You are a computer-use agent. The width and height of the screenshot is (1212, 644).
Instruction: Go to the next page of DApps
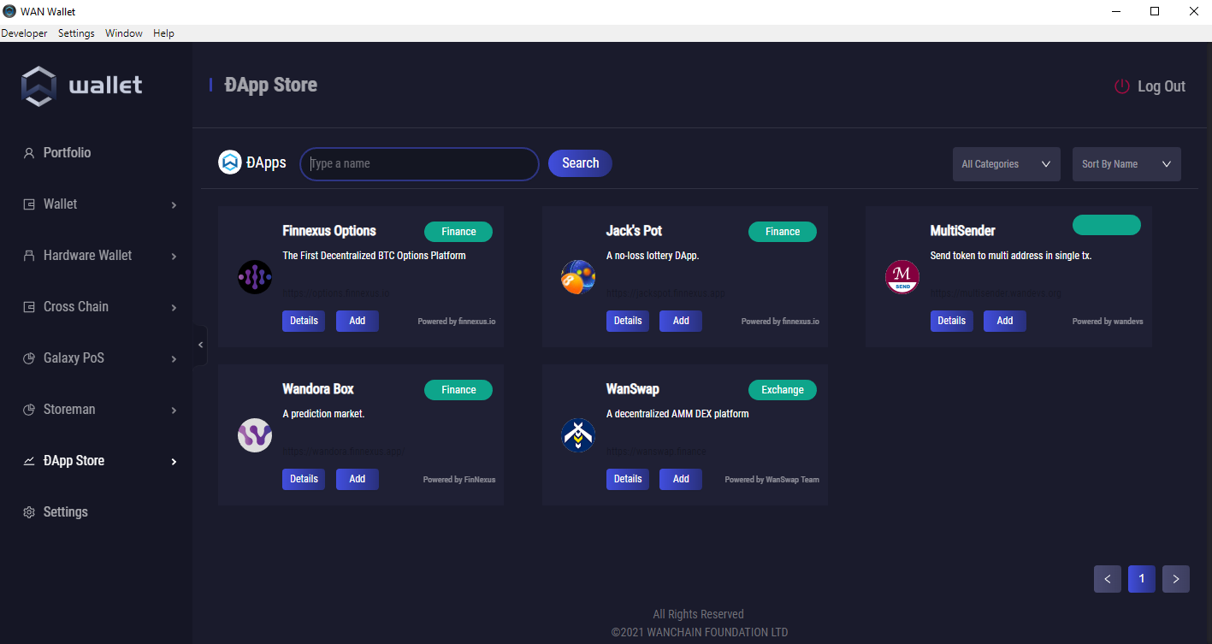(1176, 579)
